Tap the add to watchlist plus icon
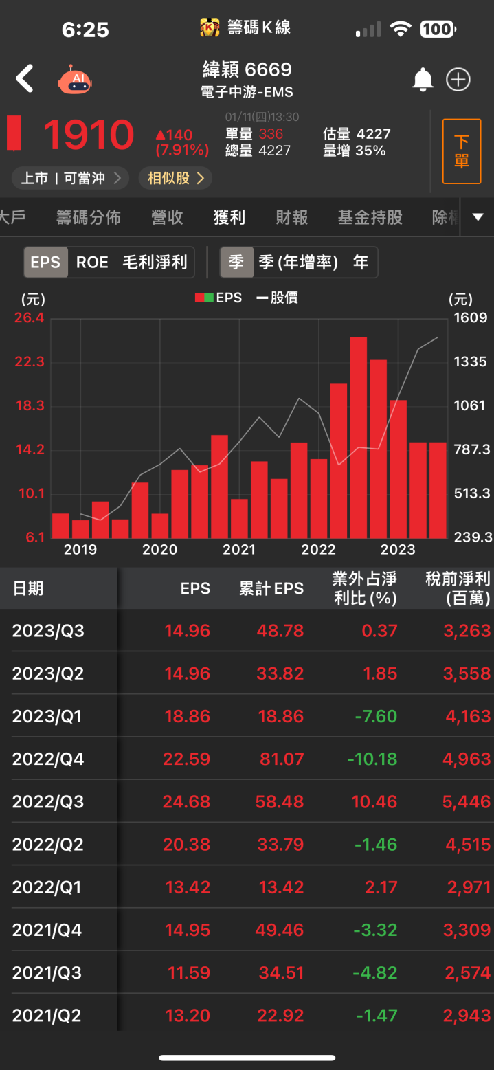This screenshot has height=1070, width=494. pos(458,80)
